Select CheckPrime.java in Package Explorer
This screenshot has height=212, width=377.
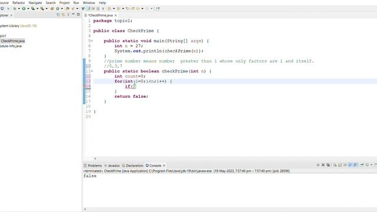click(x=13, y=41)
